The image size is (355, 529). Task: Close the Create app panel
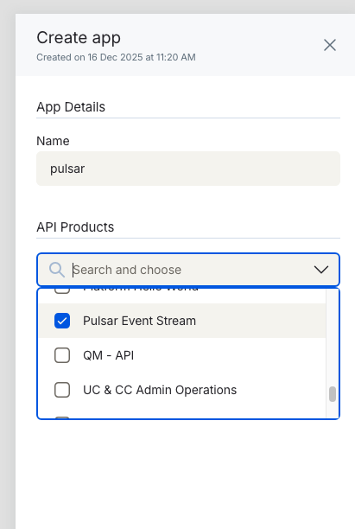click(330, 45)
